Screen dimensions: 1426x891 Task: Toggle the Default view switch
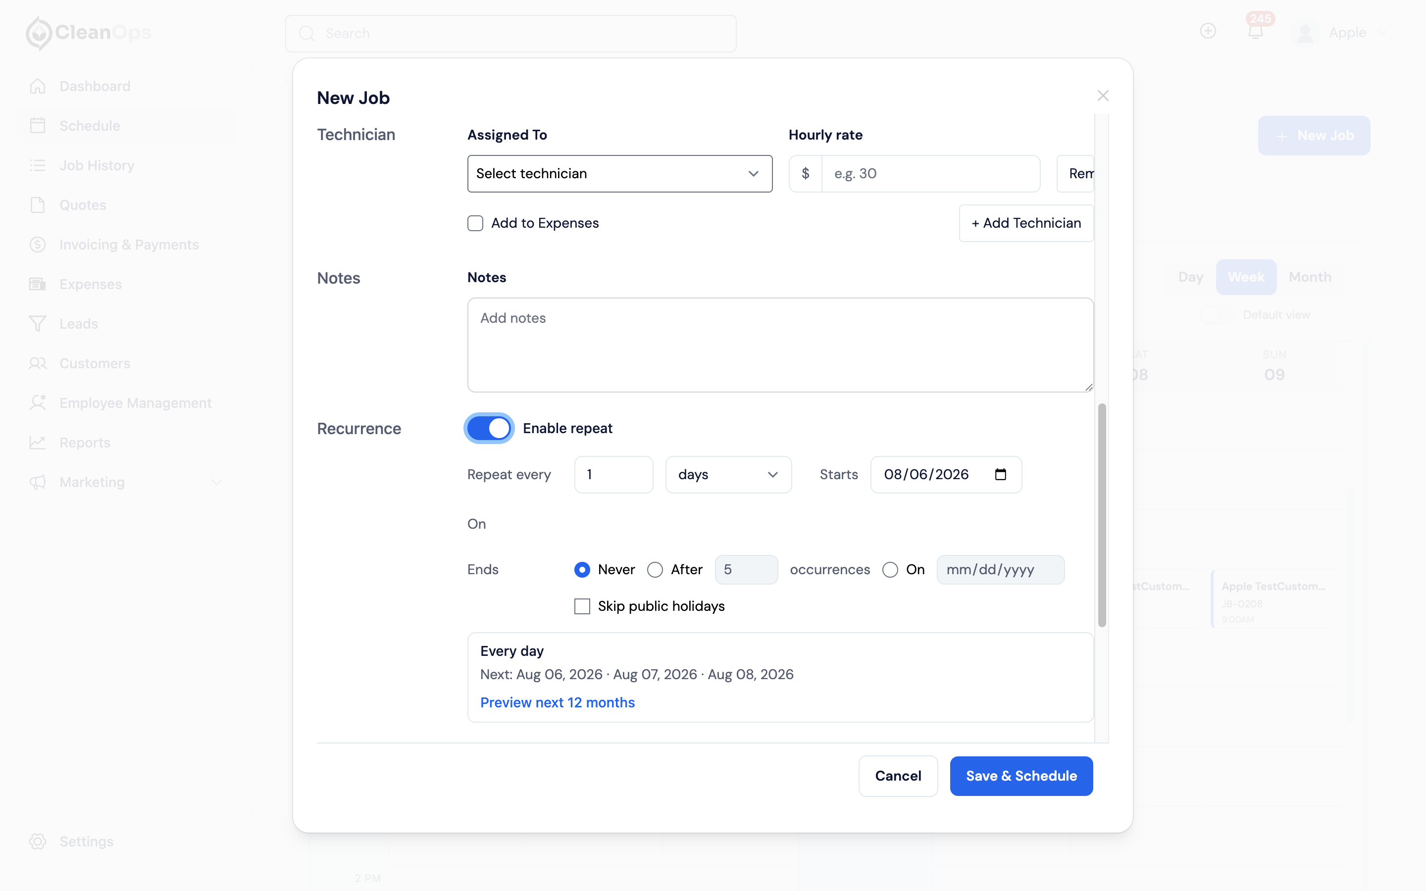click(x=1218, y=315)
